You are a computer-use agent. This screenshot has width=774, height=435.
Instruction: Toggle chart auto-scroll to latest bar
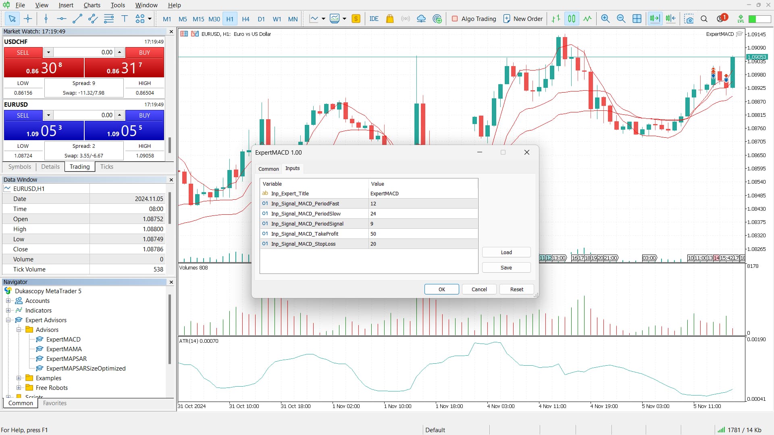(655, 19)
